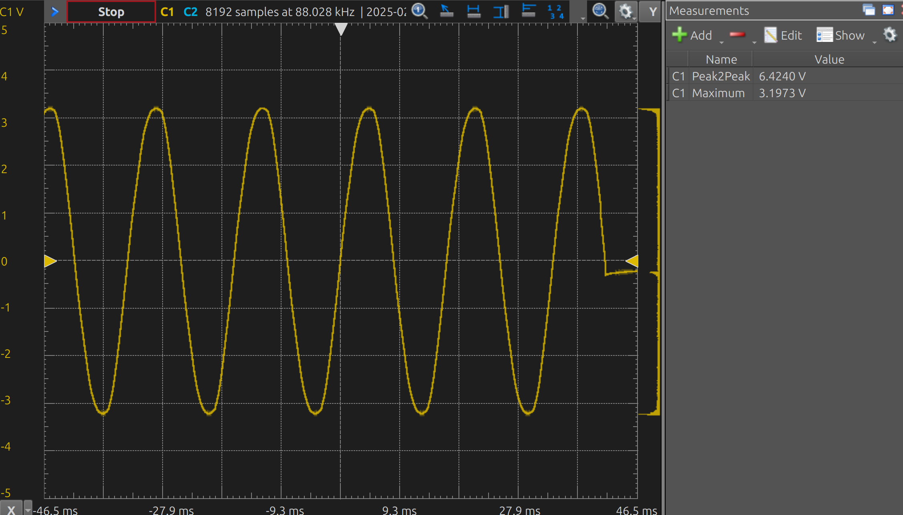The height and width of the screenshot is (515, 903).
Task: Click the -27.9 ms time axis label
Action: click(171, 510)
